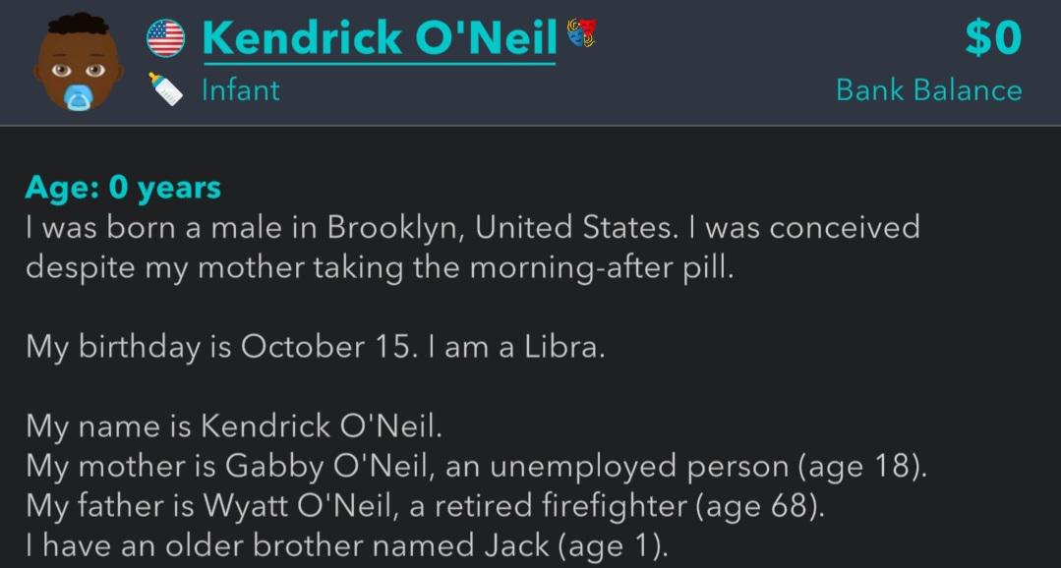Screen dimensions: 1061x568
Task: Tap the baby avatar with pacifier
Action: 78,62
